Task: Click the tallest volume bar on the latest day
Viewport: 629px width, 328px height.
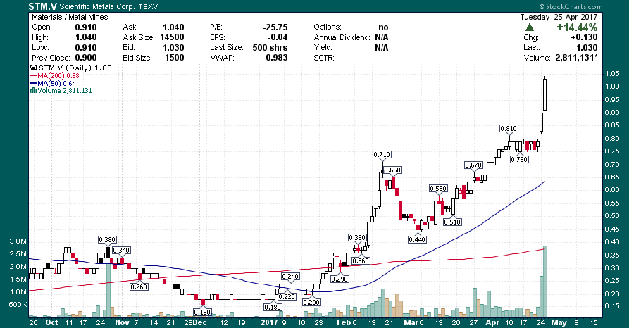Action: pos(544,281)
